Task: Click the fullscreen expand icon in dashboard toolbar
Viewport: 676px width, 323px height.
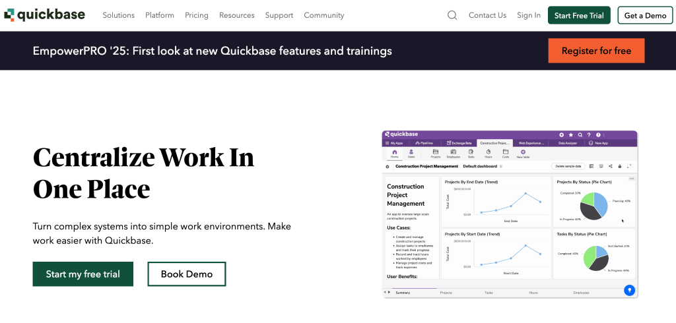Action: click(x=629, y=166)
